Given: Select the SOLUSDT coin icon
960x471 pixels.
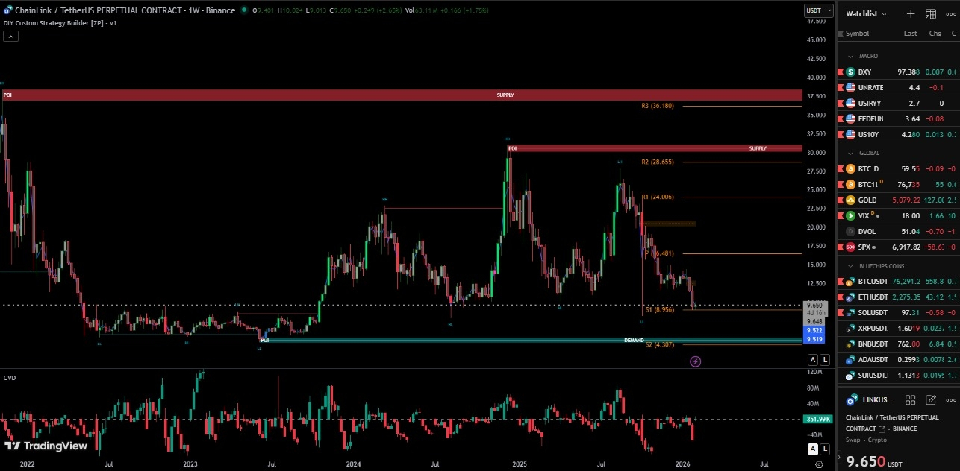Looking at the screenshot, I should click(x=850, y=313).
